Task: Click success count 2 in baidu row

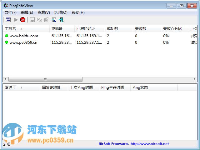Action: pos(108,36)
